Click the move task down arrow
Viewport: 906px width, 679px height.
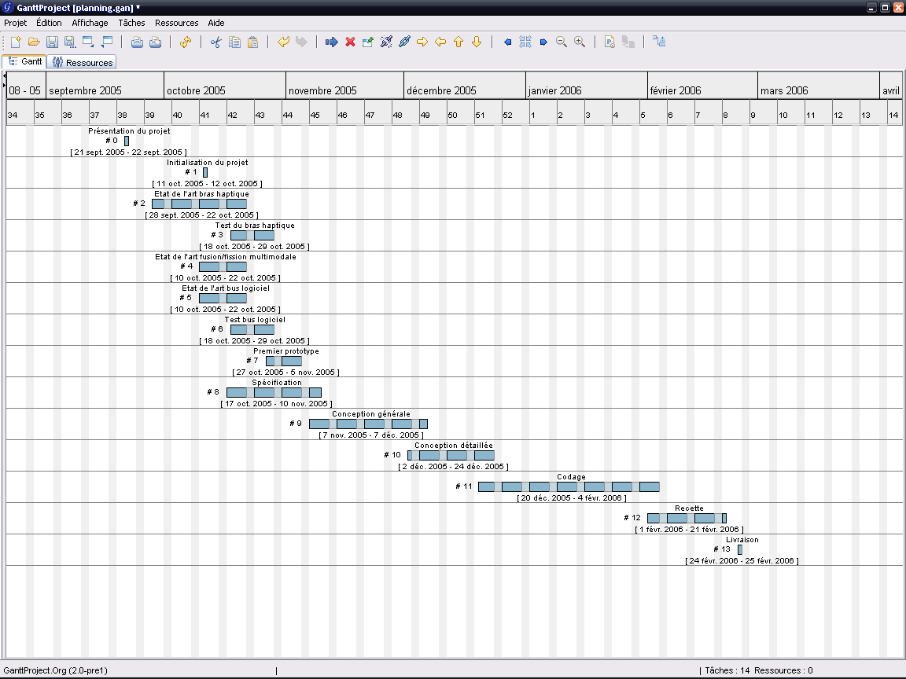(x=477, y=42)
